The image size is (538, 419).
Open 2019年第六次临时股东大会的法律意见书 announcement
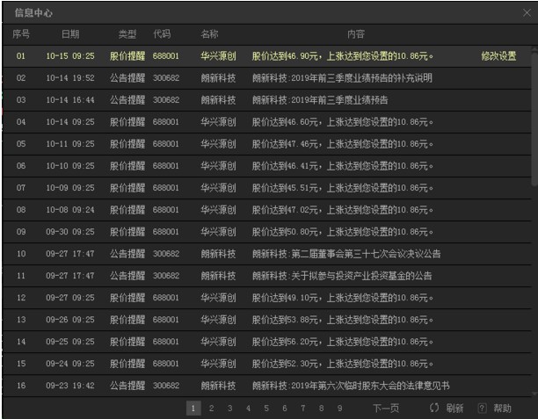[266, 385]
